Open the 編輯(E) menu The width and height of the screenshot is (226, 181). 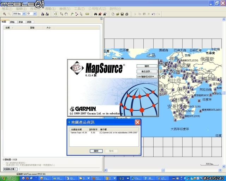21,8
